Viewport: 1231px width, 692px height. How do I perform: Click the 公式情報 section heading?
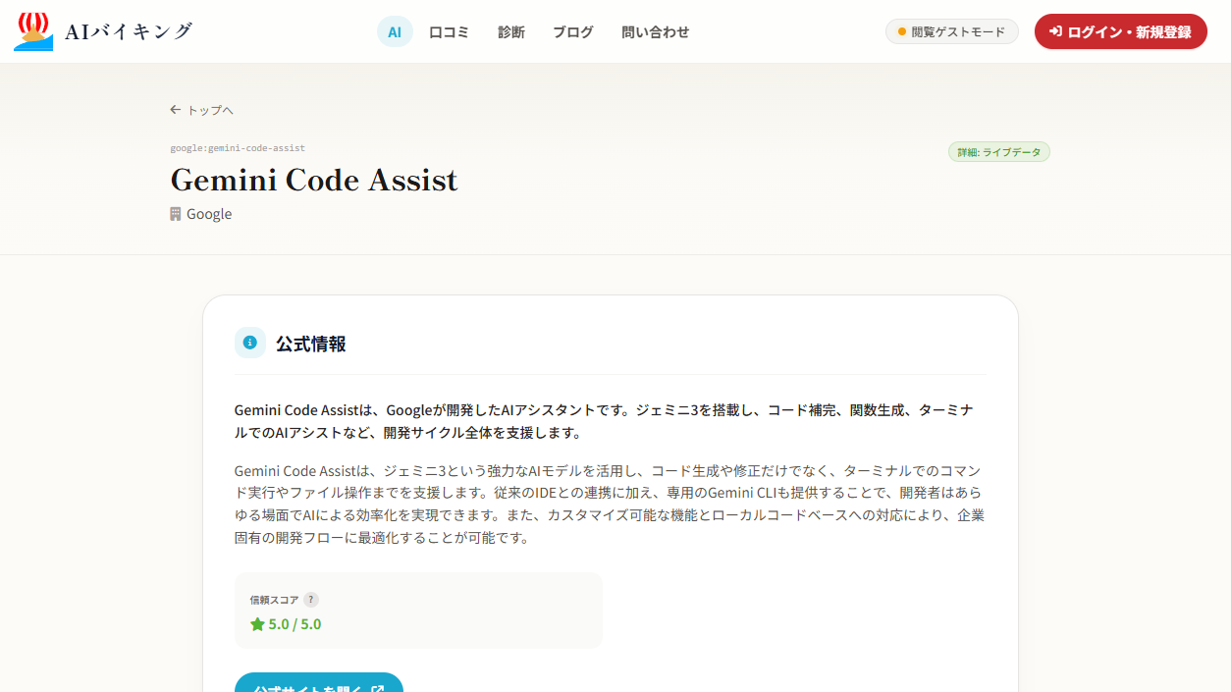tap(311, 344)
